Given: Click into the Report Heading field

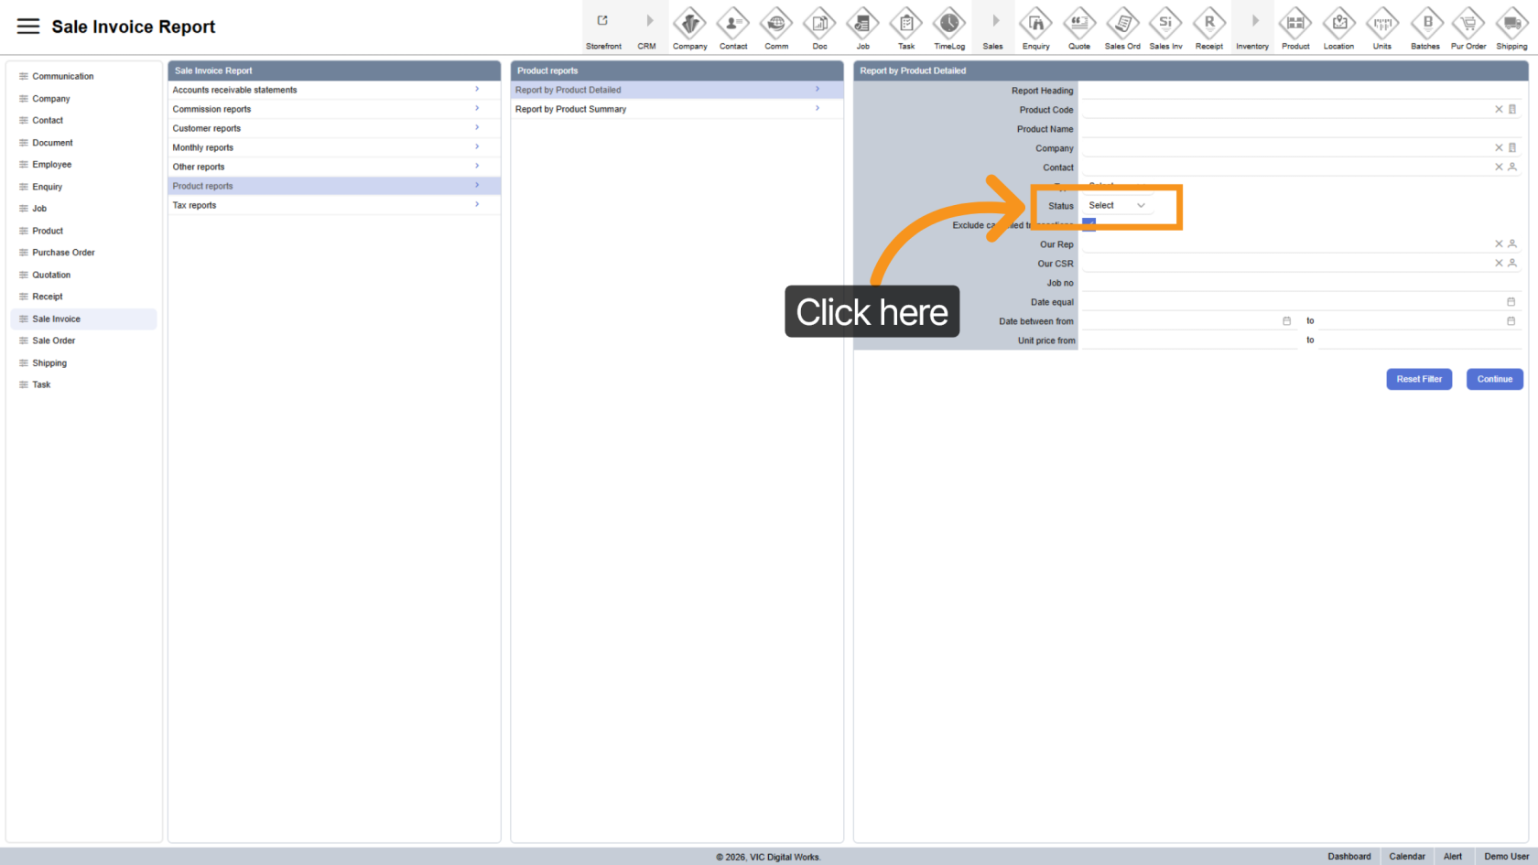Looking at the screenshot, I should tap(1300, 91).
